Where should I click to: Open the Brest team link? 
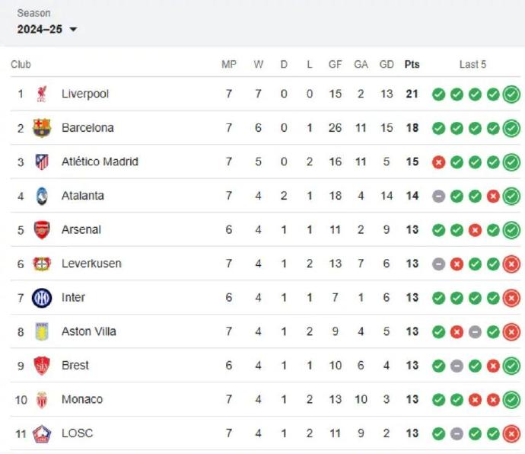click(75, 366)
